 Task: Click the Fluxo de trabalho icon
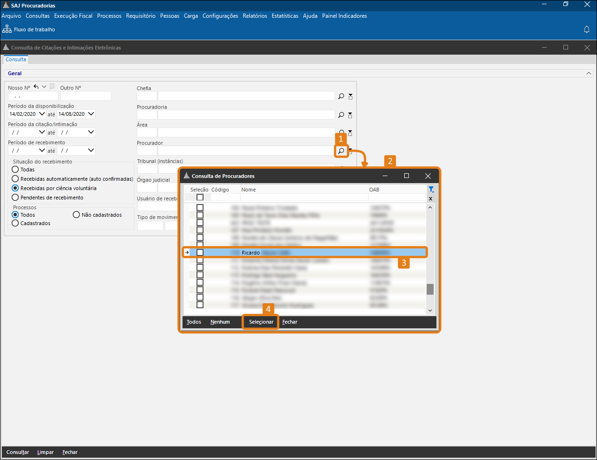point(7,29)
